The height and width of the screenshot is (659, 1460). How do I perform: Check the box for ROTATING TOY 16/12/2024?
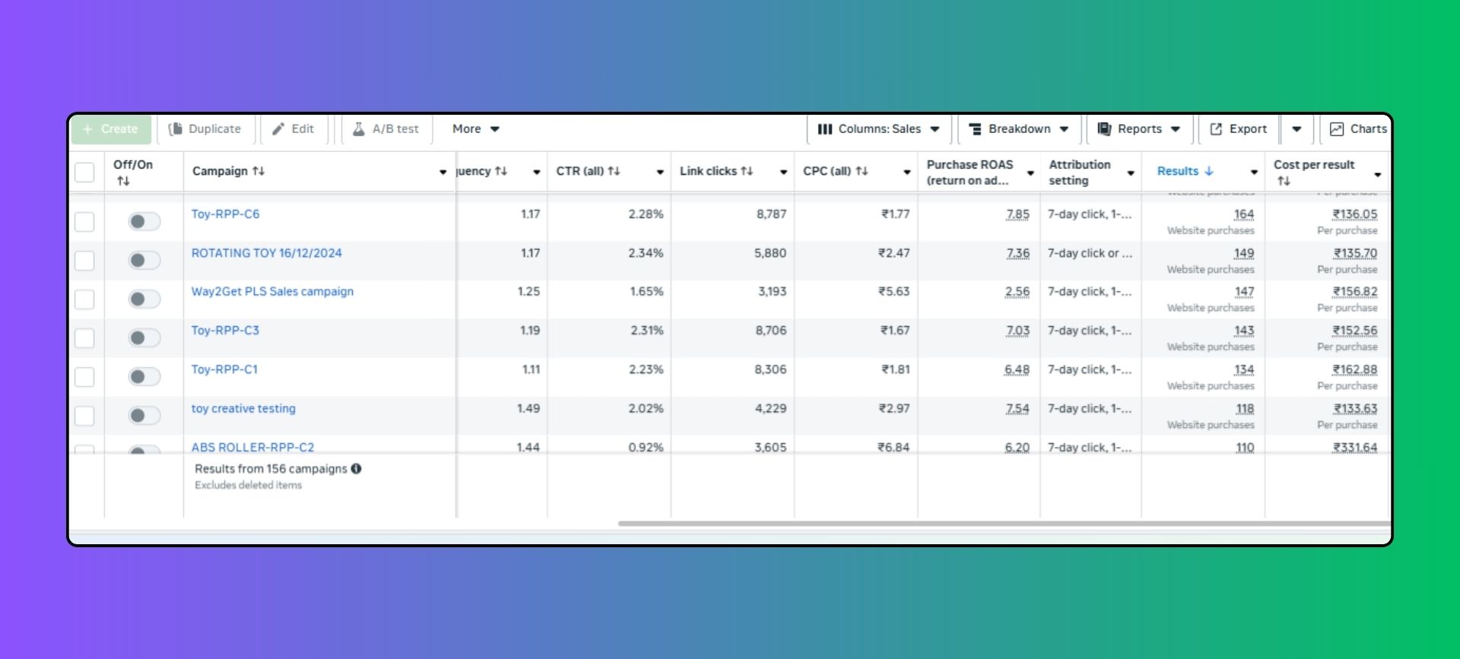point(84,261)
